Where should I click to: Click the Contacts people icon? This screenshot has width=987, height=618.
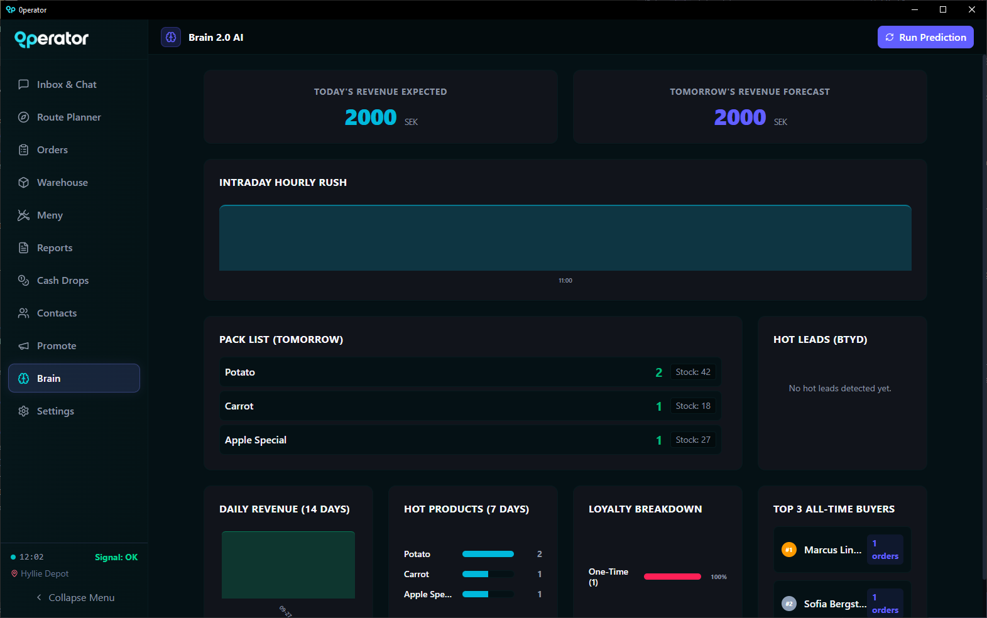(24, 313)
